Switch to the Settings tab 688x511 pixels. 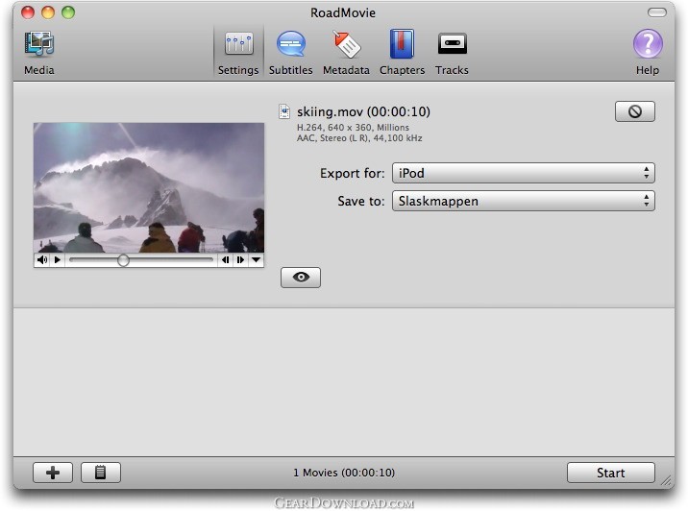(x=238, y=53)
